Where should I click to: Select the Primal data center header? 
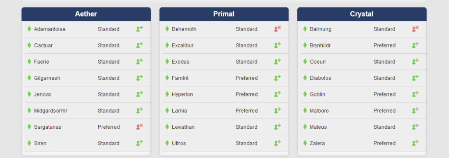click(224, 14)
